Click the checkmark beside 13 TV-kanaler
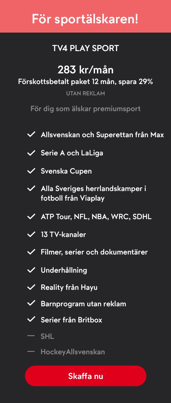 tap(31, 234)
